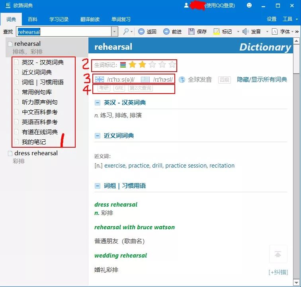Play British pronunciation via UK flag

point(100,79)
